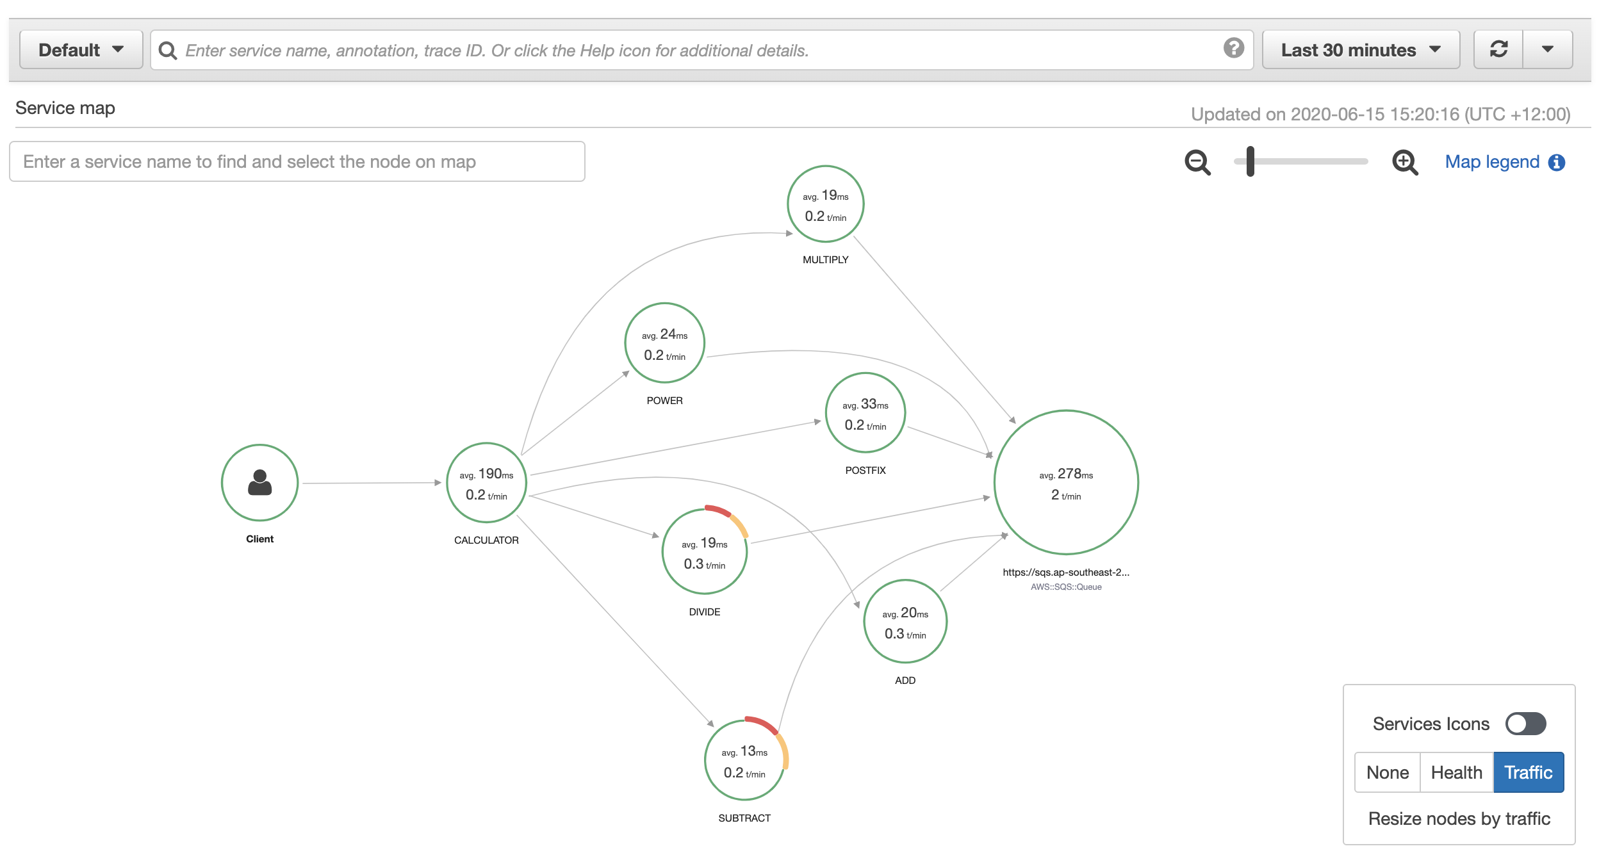
Task: Click the zoom out magnifier icon
Action: click(1197, 162)
